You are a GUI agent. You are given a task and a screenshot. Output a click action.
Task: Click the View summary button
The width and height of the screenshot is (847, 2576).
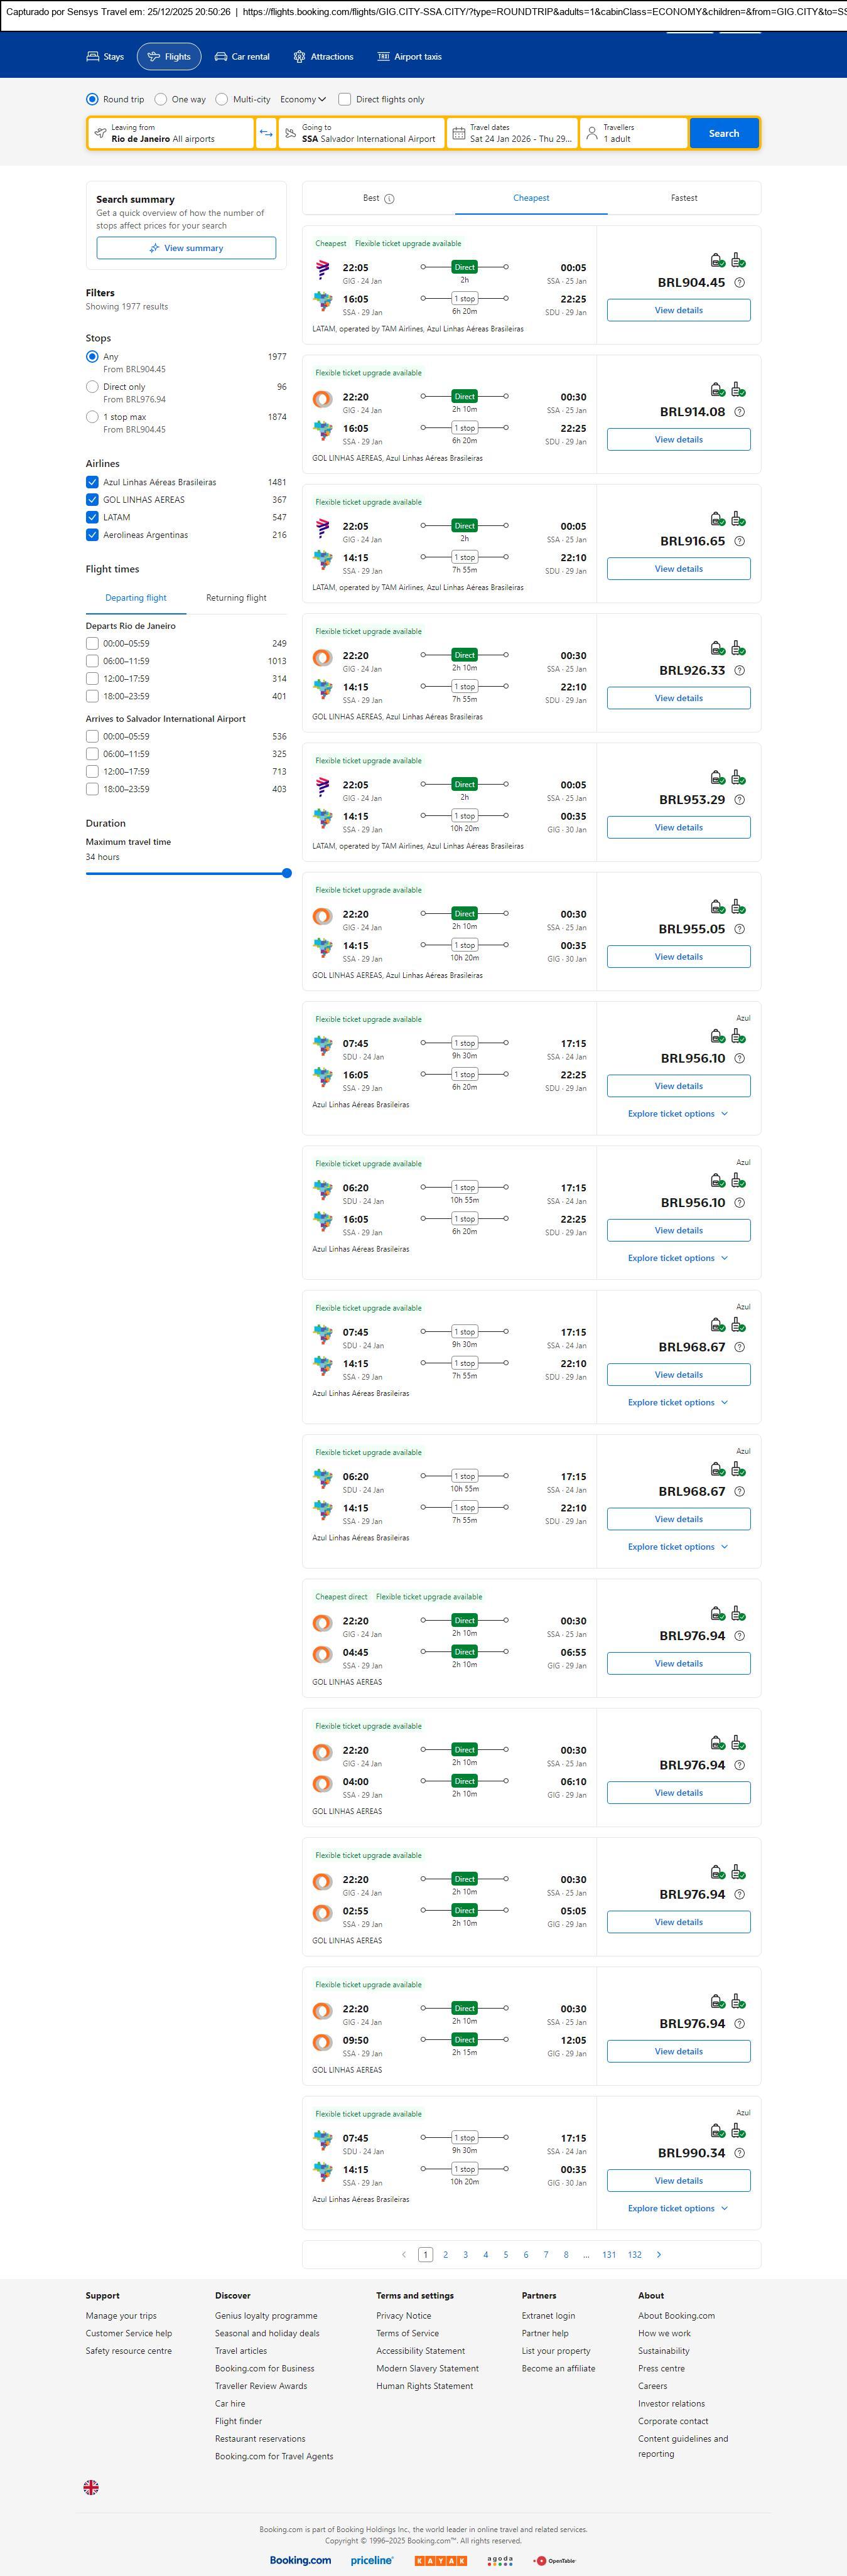click(186, 248)
